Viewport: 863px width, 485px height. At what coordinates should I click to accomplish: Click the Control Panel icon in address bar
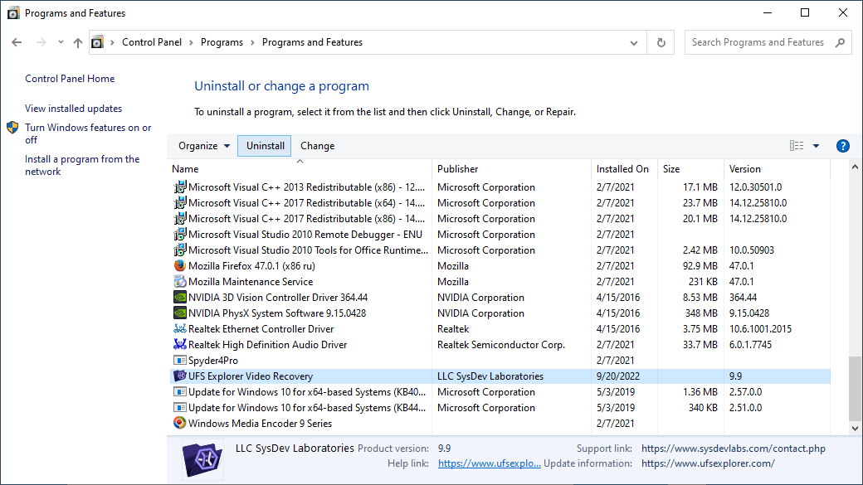pos(97,42)
